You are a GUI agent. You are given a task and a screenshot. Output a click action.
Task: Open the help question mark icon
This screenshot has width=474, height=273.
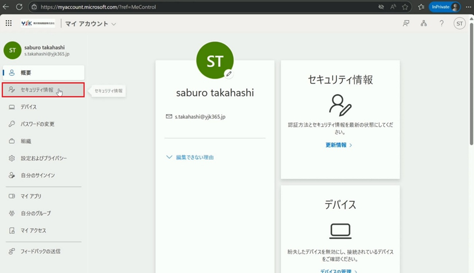click(x=441, y=24)
